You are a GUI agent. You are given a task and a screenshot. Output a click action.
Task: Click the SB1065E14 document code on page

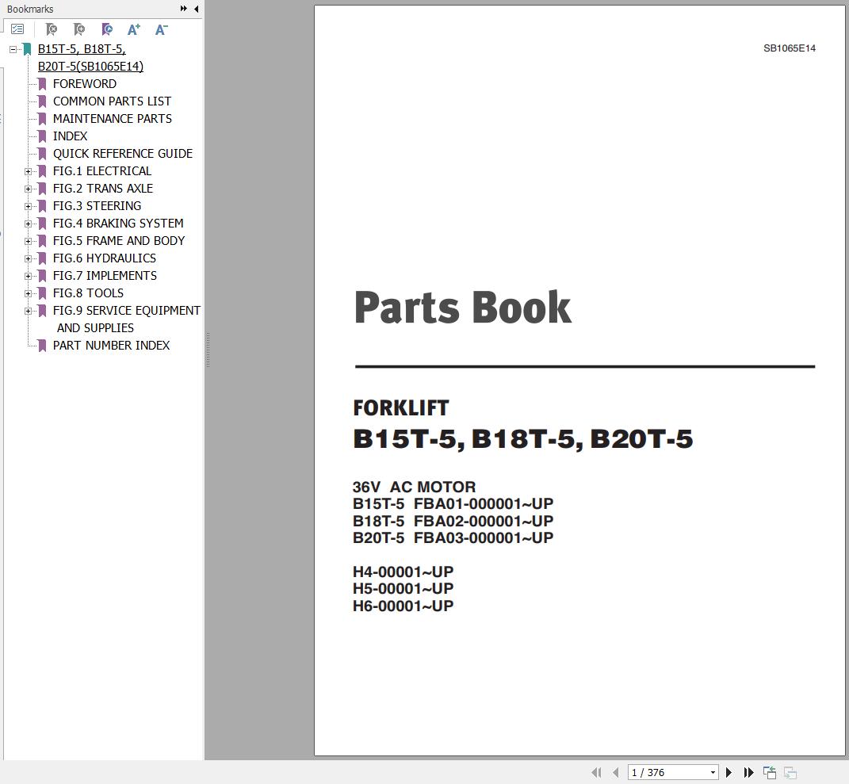click(x=790, y=48)
